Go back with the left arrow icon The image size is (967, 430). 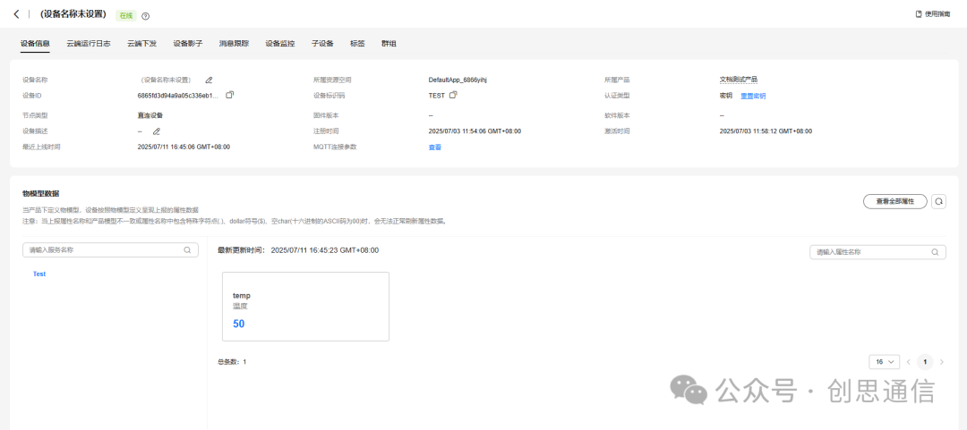[x=17, y=14]
